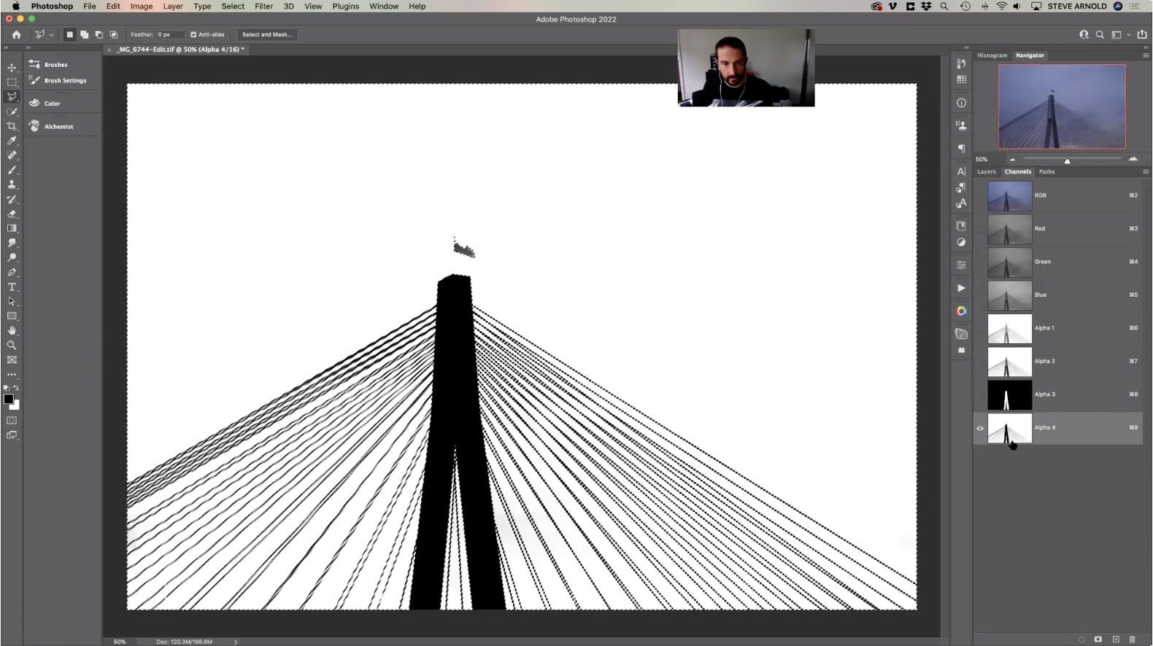Open the Channels panel options menu

coord(1145,172)
